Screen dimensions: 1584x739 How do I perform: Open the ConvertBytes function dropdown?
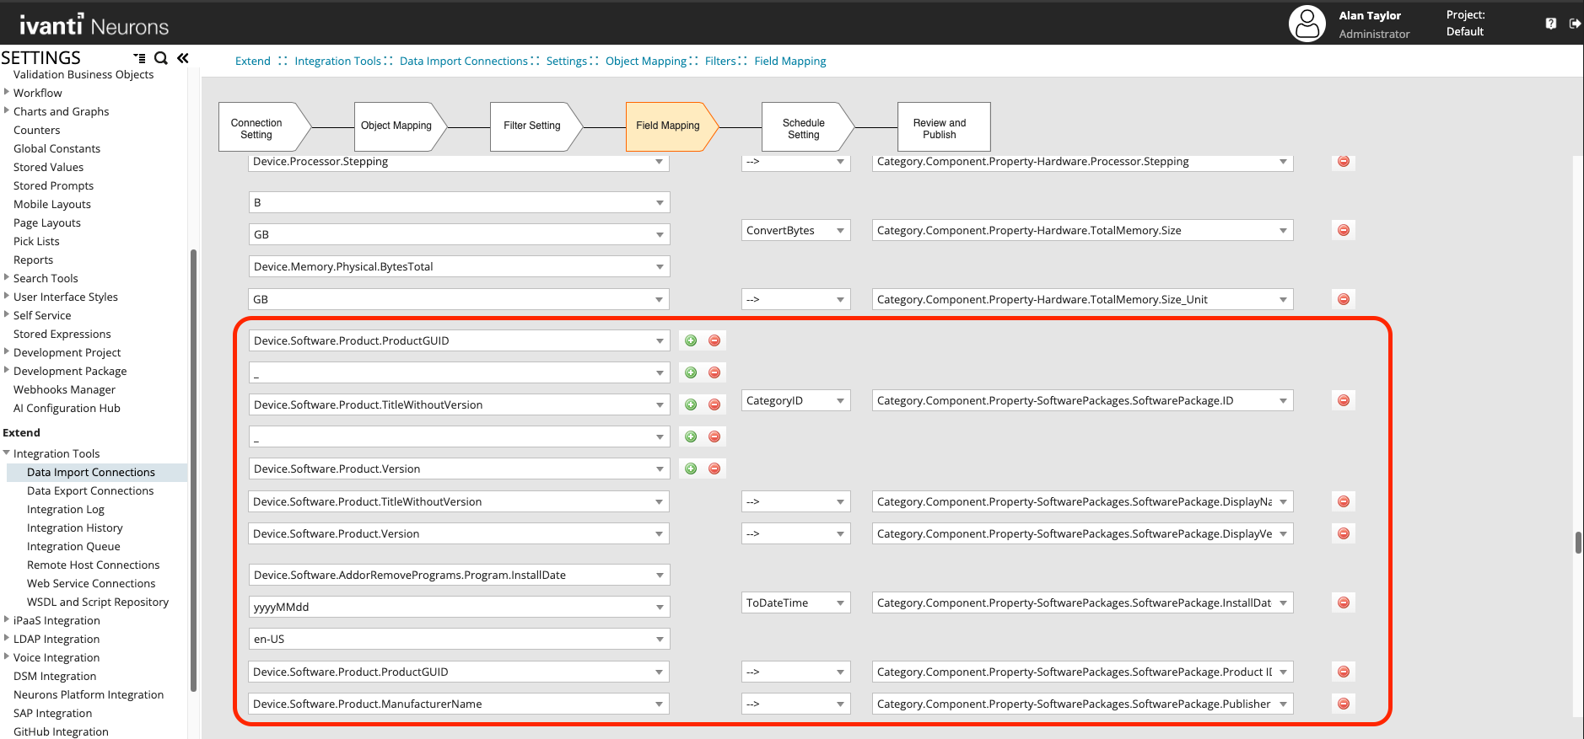tap(795, 230)
